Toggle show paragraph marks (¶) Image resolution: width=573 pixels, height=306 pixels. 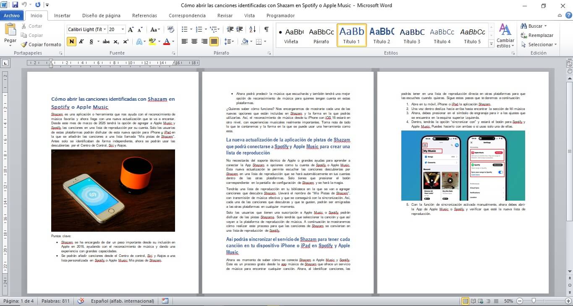pyautogui.click(x=266, y=29)
